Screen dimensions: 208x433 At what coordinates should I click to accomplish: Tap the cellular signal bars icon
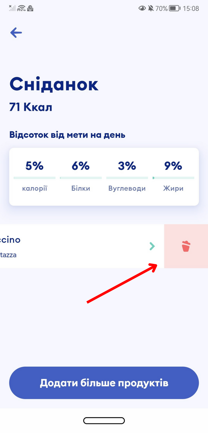click(12, 8)
